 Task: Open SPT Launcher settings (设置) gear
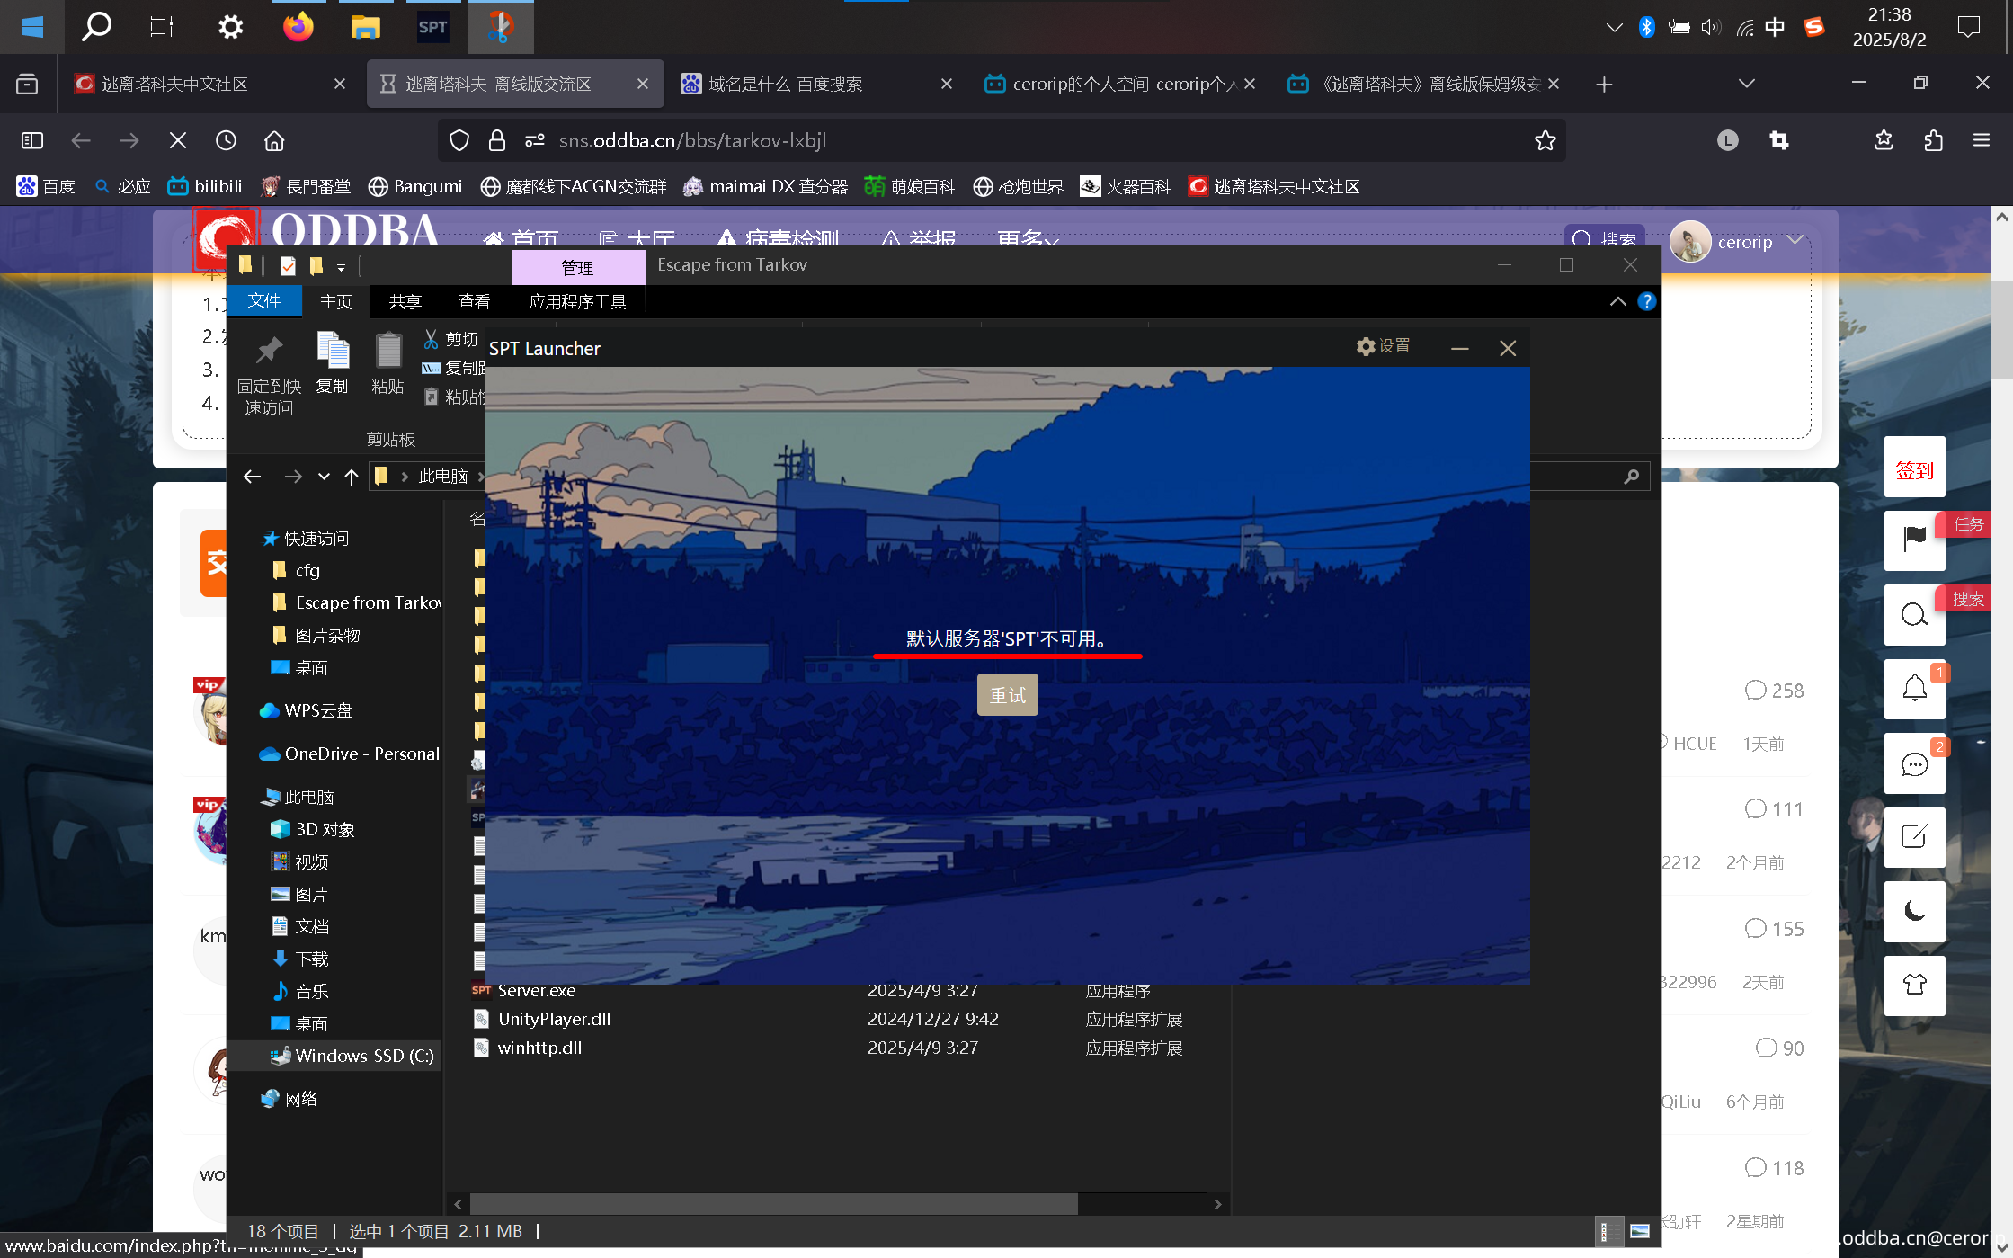pyautogui.click(x=1383, y=346)
